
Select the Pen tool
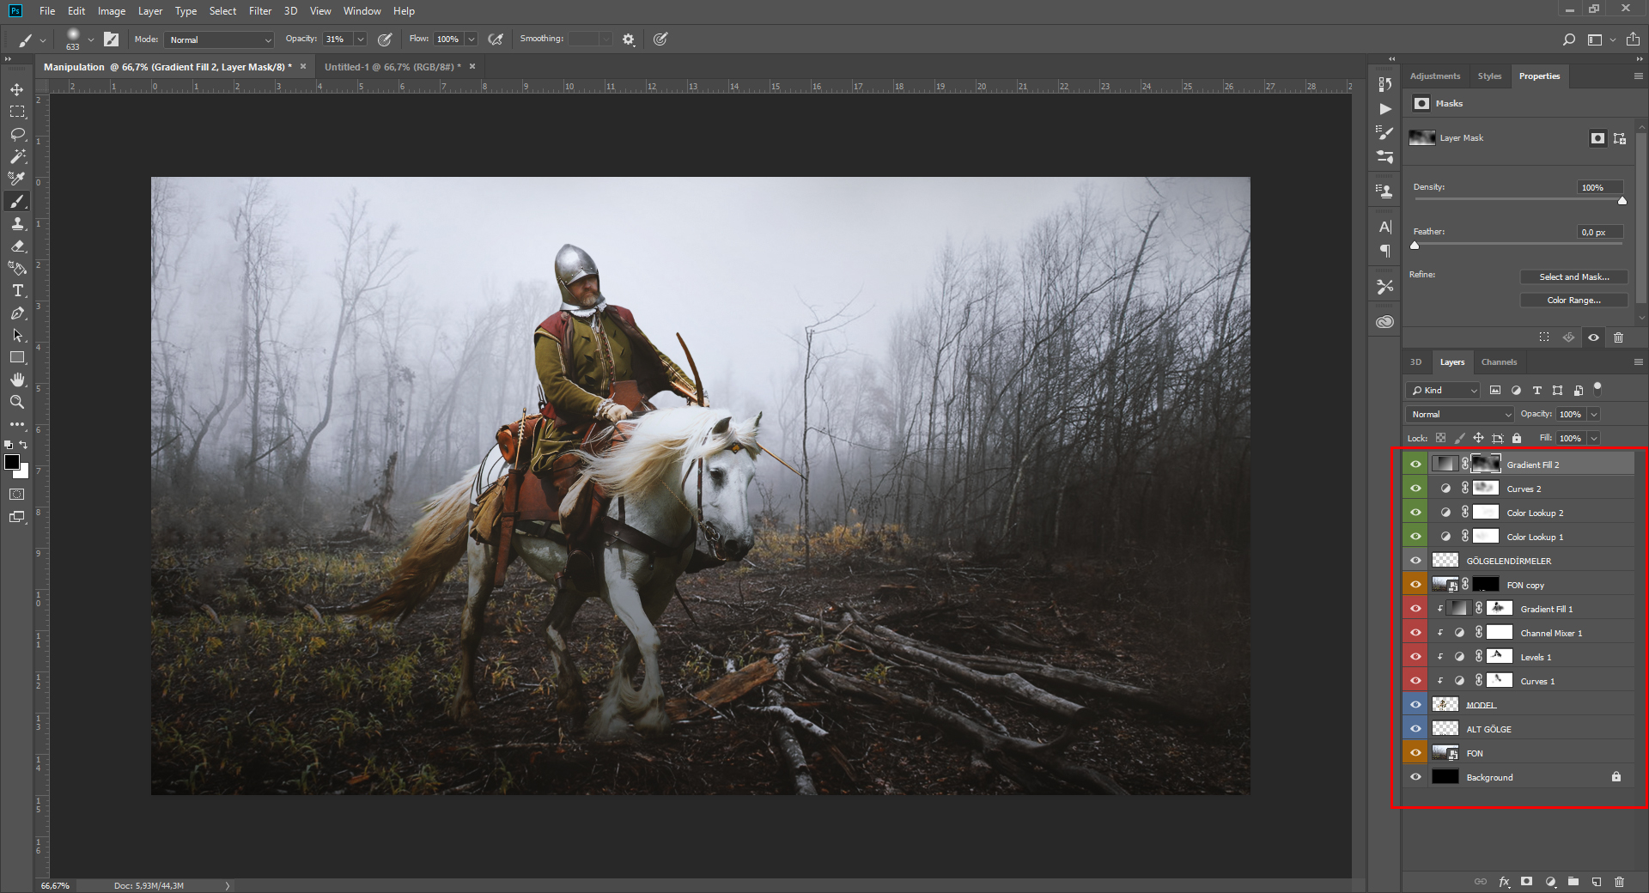17,313
